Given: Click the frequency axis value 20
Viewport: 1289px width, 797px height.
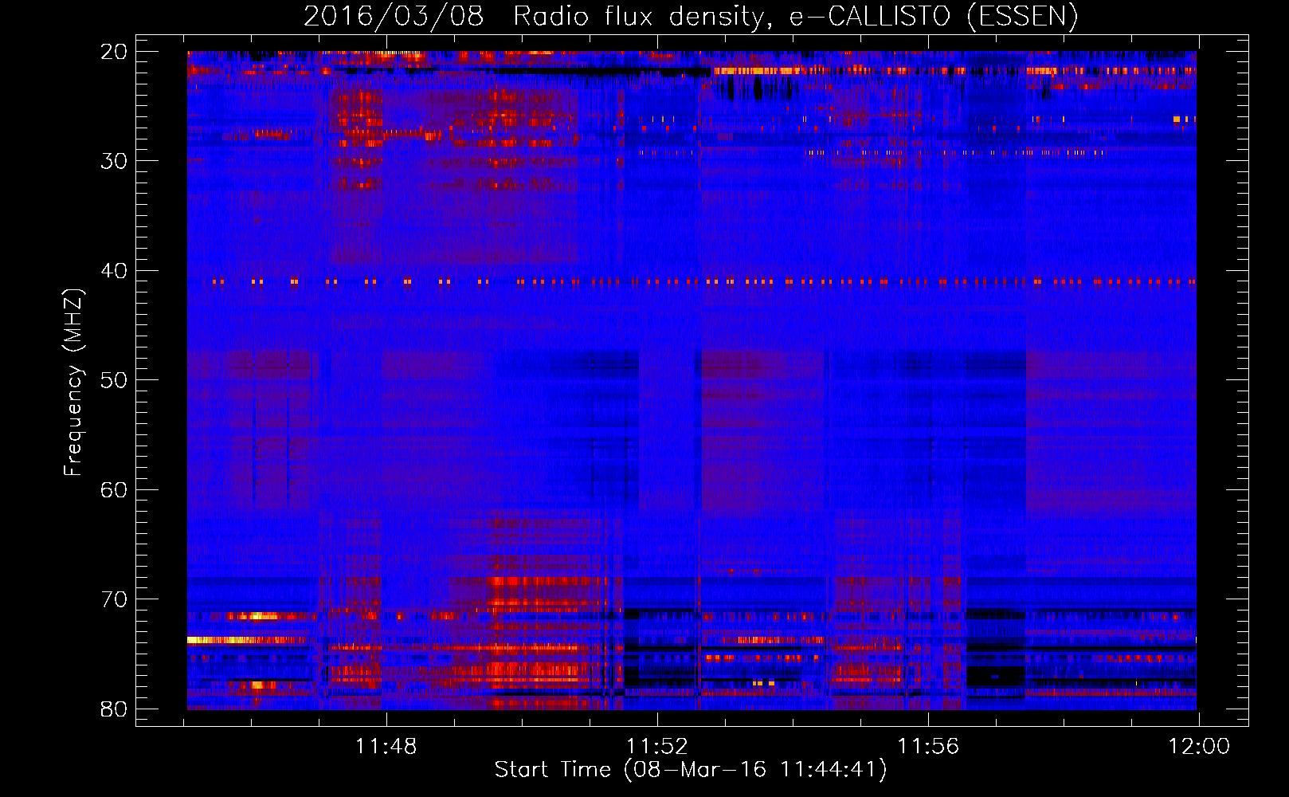Looking at the screenshot, I should [114, 52].
